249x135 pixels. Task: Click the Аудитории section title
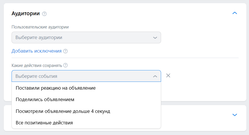(x=25, y=14)
